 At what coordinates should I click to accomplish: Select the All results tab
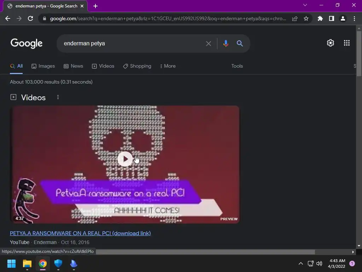coord(16,66)
